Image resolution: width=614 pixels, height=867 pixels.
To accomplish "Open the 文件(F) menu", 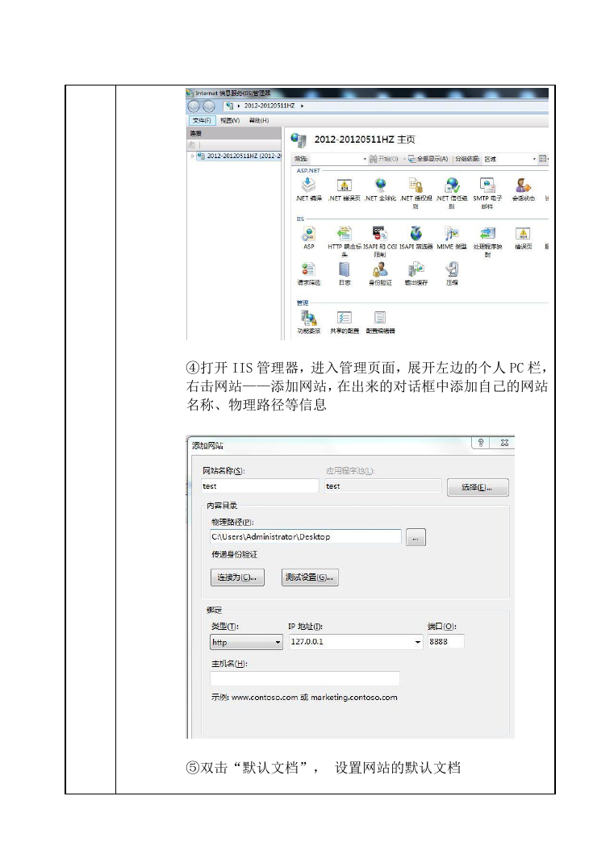I will tap(201, 120).
